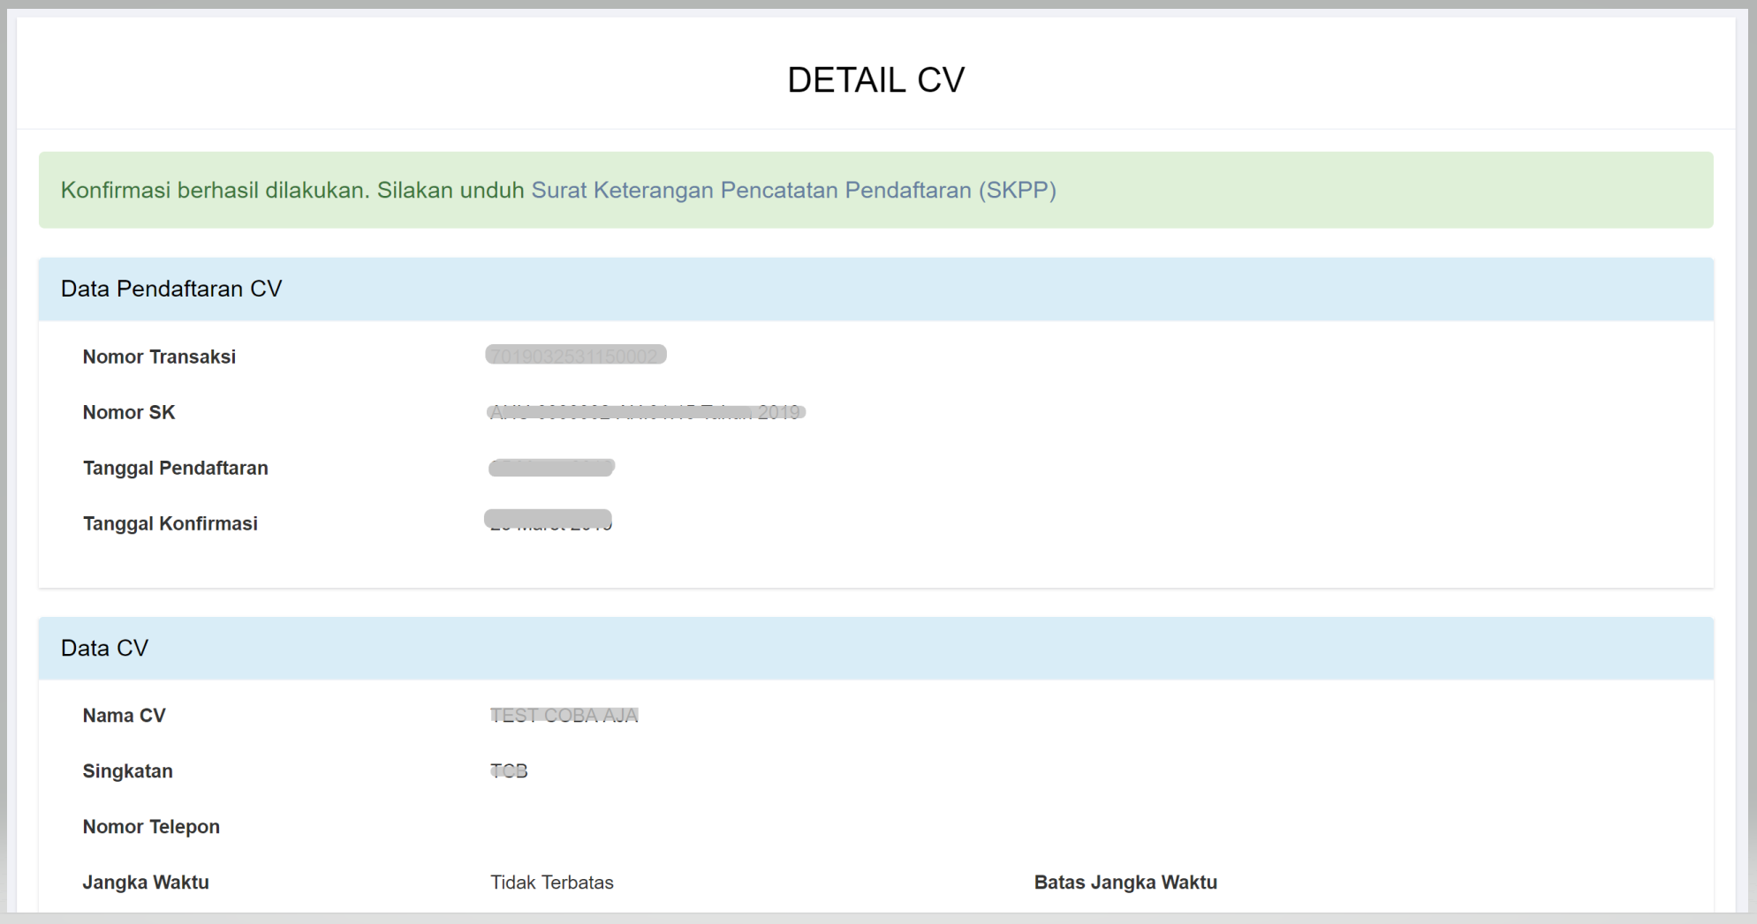The height and width of the screenshot is (924, 1757).
Task: Click the Nomor Transaksi label
Action: tap(159, 357)
